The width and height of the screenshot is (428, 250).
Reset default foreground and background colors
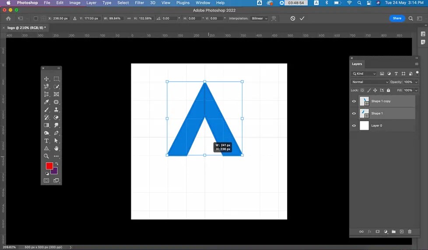coord(47,174)
